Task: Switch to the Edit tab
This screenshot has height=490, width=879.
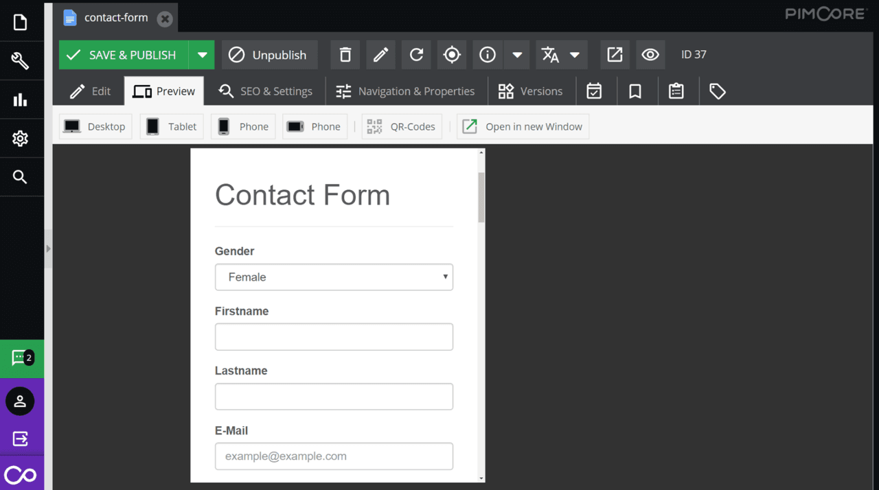Action: [x=90, y=91]
